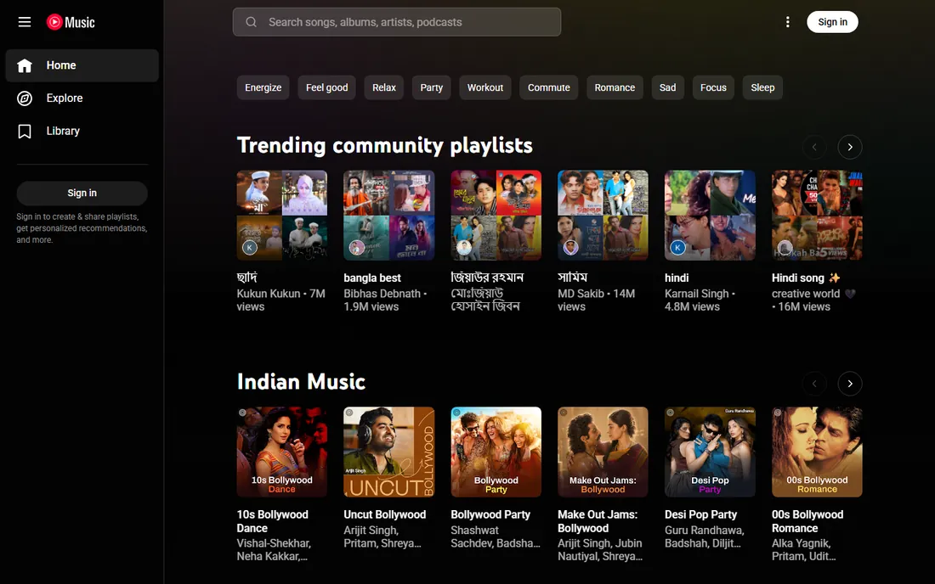The height and width of the screenshot is (584, 935).
Task: Open Uncut Bollywood thumbnail
Action: click(388, 452)
